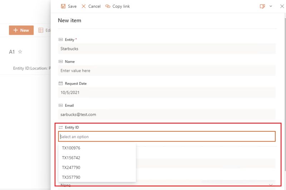Click the Request Date field 10/5/2021
The image size is (286, 190).
coord(167,93)
